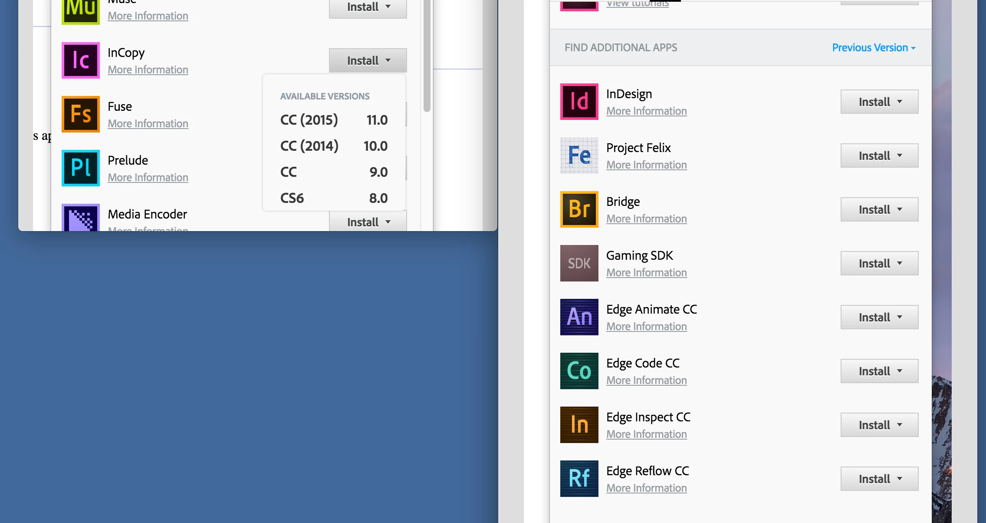Open the Install dropdown for Media Encoder

click(368, 221)
